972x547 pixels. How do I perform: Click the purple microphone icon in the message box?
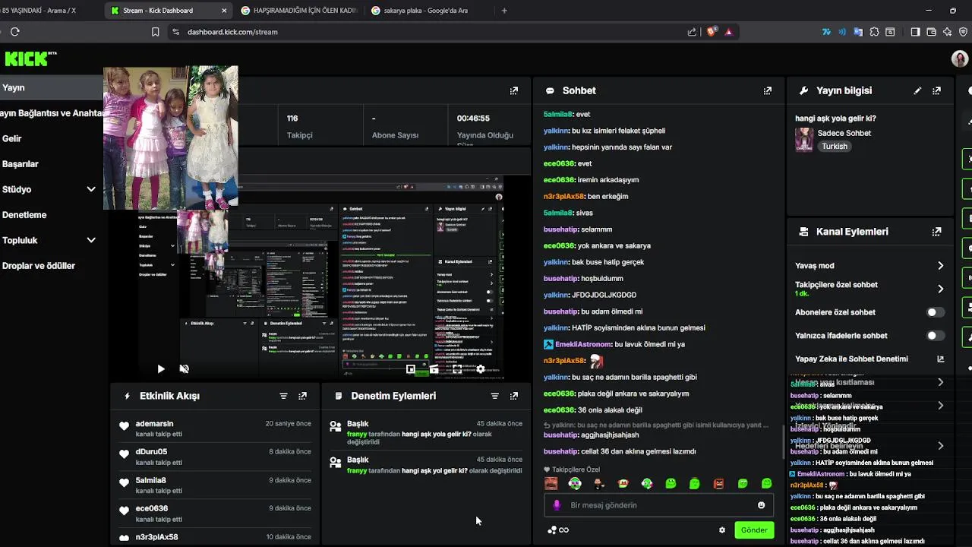[x=557, y=505]
